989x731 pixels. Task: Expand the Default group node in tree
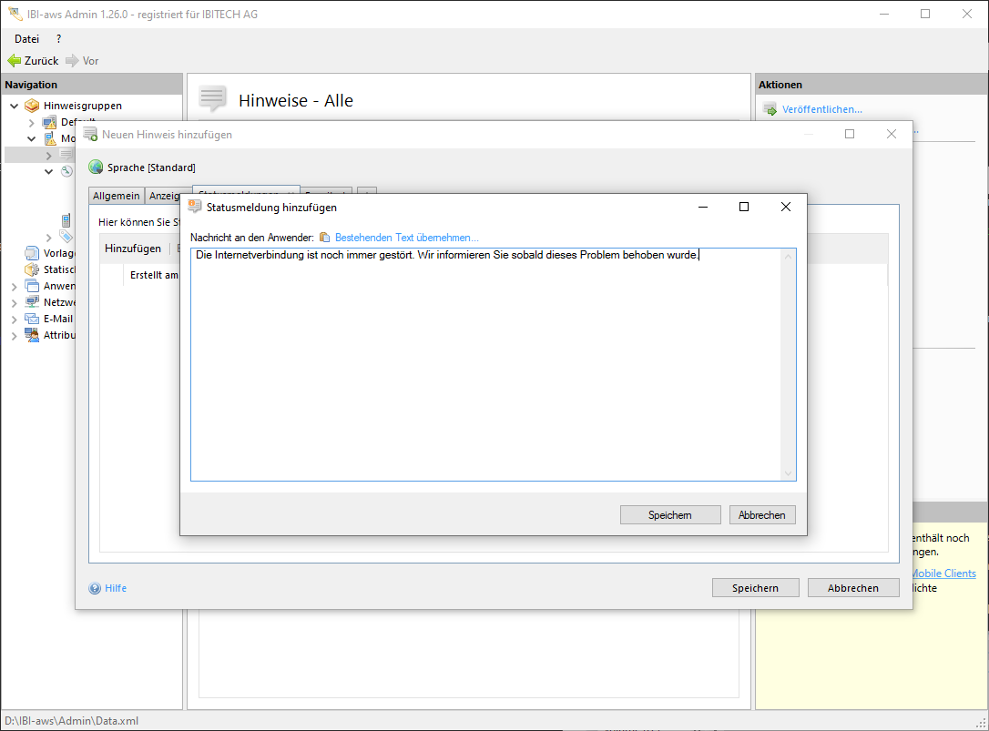(32, 122)
